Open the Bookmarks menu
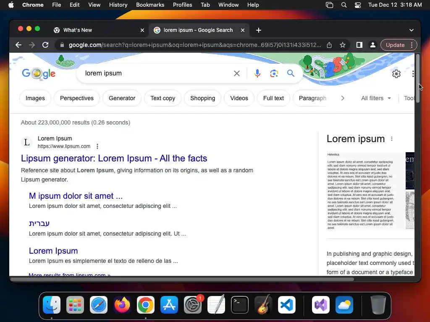430x322 pixels. pyautogui.click(x=150, y=5)
